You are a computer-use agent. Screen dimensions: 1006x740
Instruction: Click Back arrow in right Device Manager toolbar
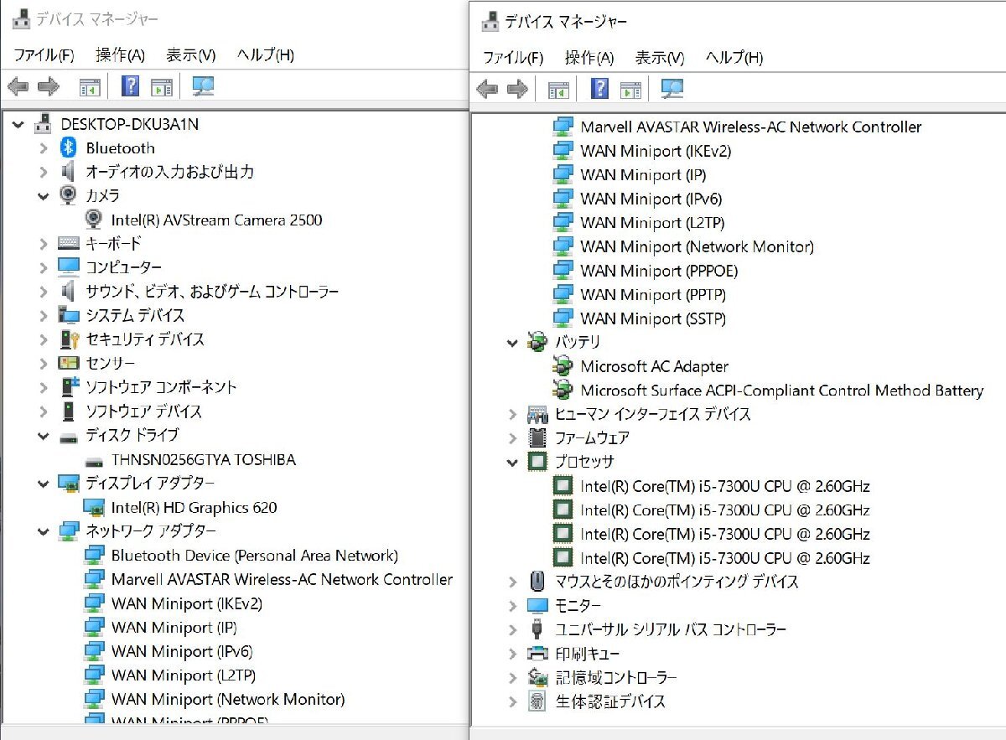(488, 88)
